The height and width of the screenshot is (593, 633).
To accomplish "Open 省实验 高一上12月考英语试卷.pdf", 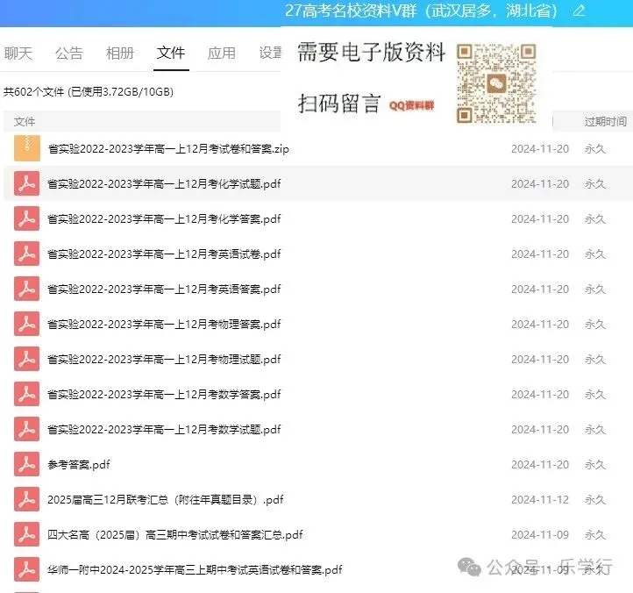I will [164, 254].
